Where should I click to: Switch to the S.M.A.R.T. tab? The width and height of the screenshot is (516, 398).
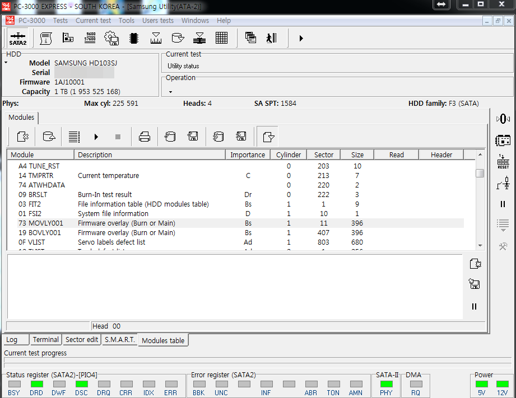120,340
